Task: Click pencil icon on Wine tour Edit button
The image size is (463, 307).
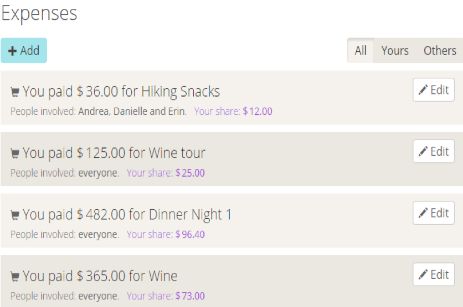Action: [x=423, y=151]
